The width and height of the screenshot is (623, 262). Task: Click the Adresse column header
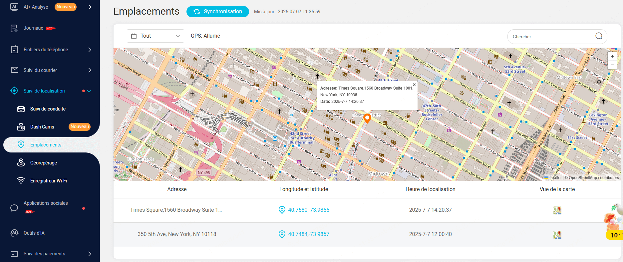177,189
